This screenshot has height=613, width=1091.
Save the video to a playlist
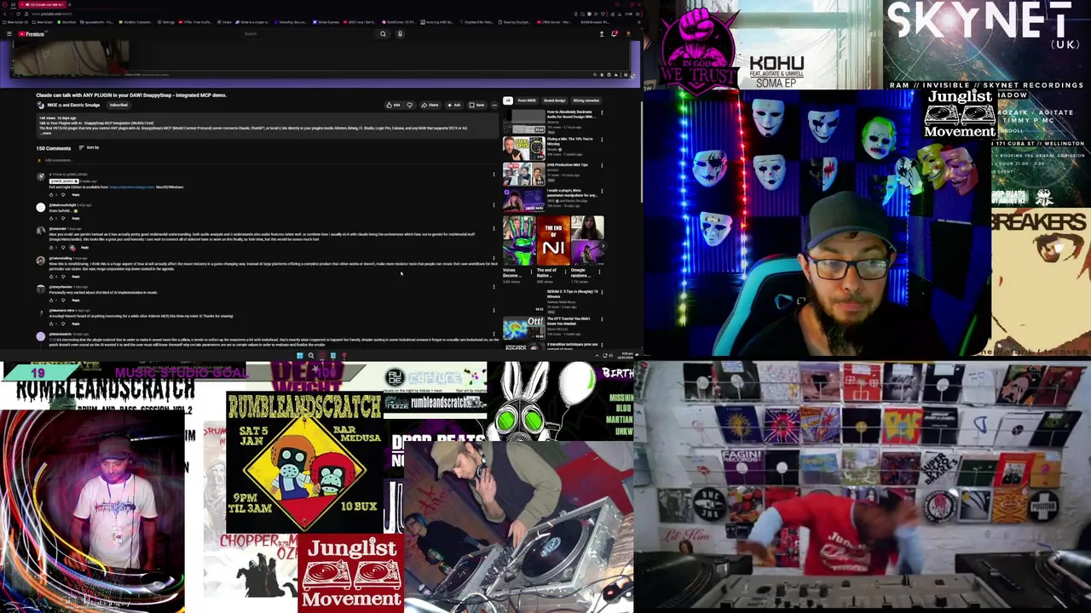pos(477,105)
